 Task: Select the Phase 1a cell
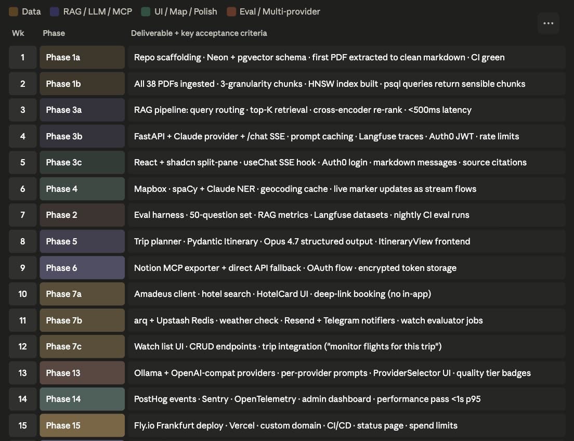pyautogui.click(x=82, y=58)
